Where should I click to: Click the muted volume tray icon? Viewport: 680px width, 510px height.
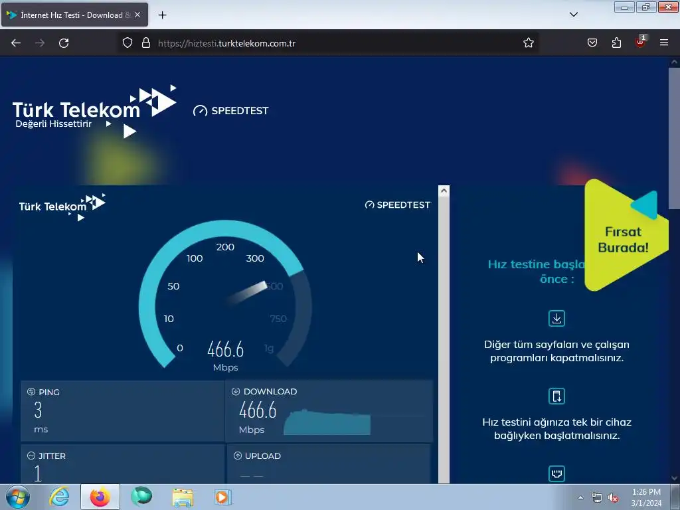click(613, 497)
